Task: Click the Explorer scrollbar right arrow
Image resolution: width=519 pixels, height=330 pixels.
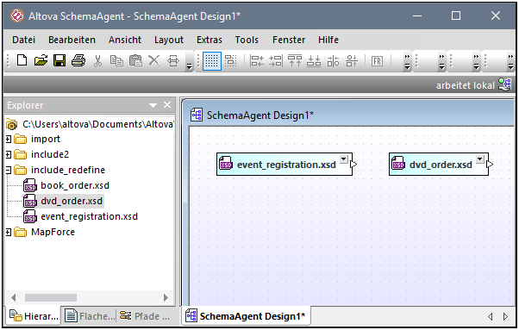Action: tap(166, 297)
